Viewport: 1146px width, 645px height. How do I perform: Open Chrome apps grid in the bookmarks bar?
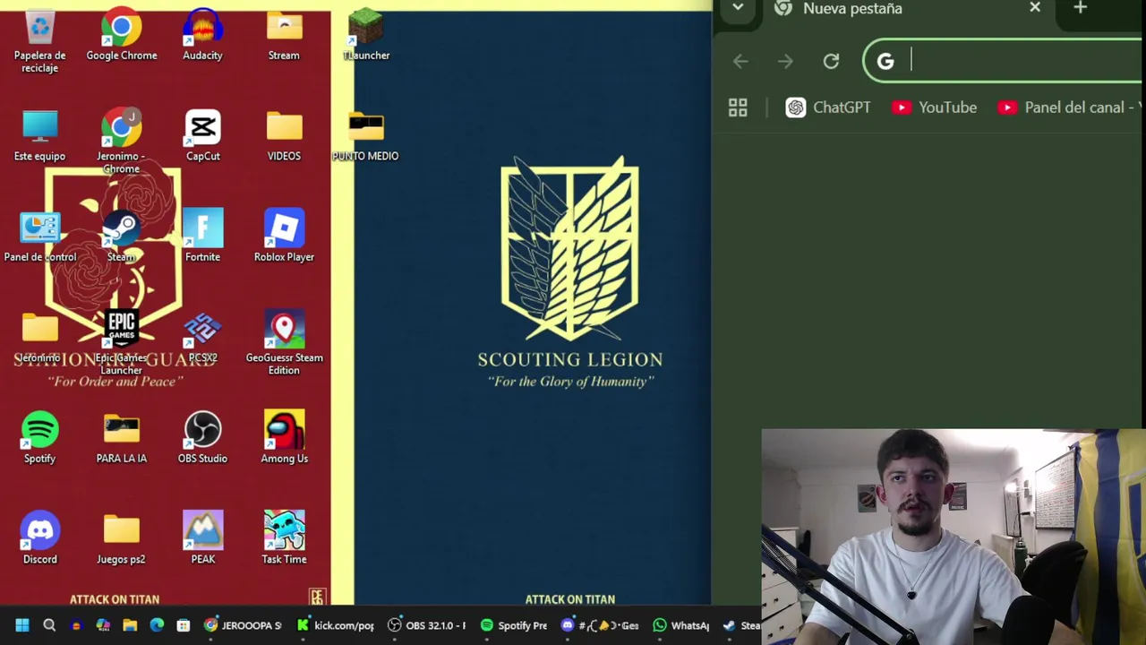click(738, 107)
